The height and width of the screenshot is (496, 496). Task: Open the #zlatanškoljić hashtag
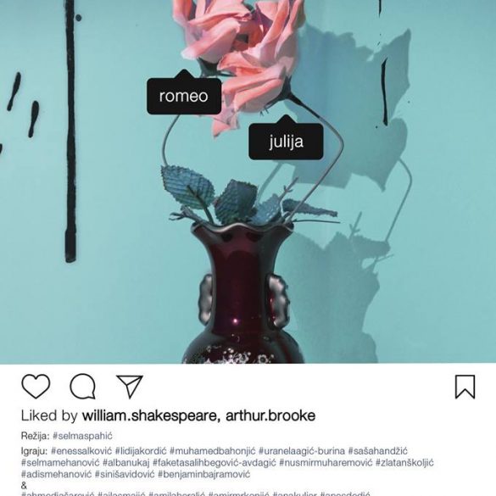pos(404,462)
